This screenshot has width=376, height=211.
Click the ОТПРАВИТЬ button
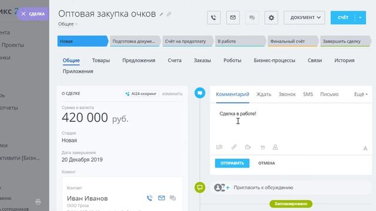232,163
